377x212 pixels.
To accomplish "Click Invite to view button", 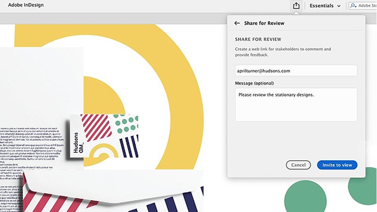I will point(337,165).
